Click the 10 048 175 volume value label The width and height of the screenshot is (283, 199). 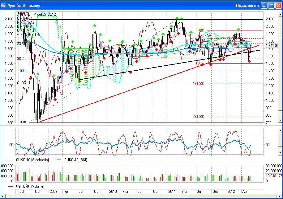click(x=274, y=176)
